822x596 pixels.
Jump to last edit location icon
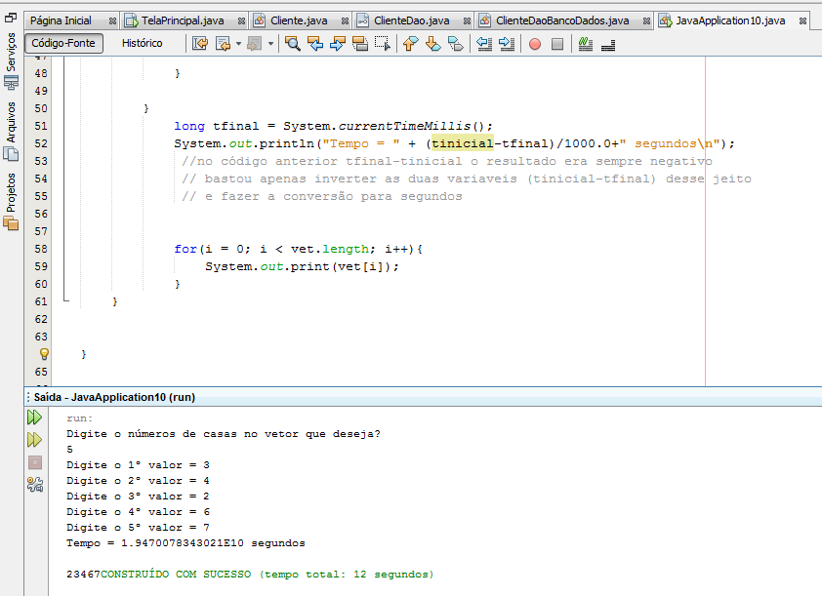200,44
